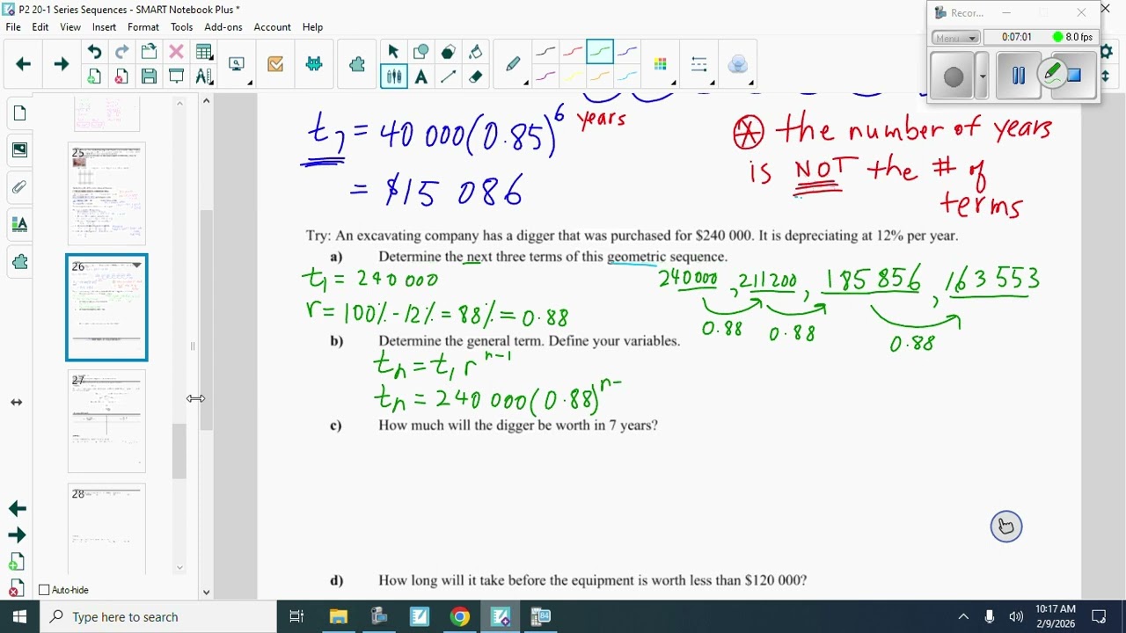Open record options dropdown arrow

pos(983,76)
